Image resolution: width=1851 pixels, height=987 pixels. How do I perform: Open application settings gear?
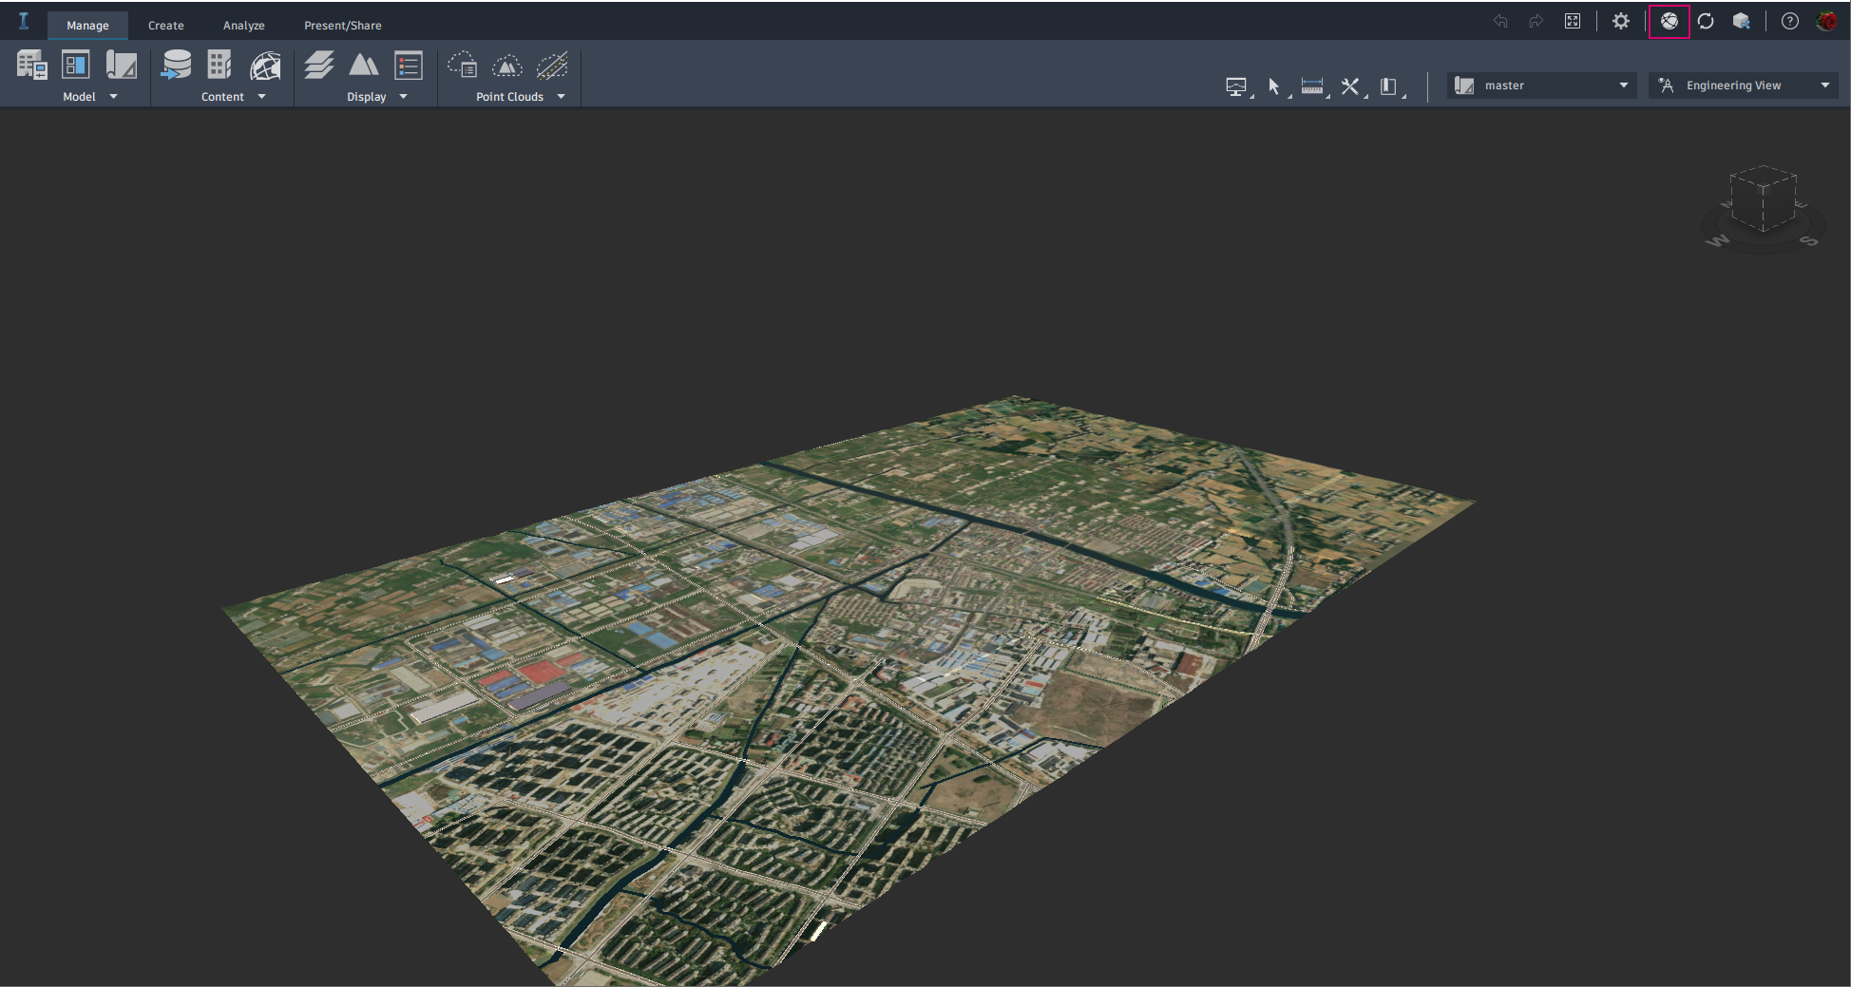[1621, 21]
